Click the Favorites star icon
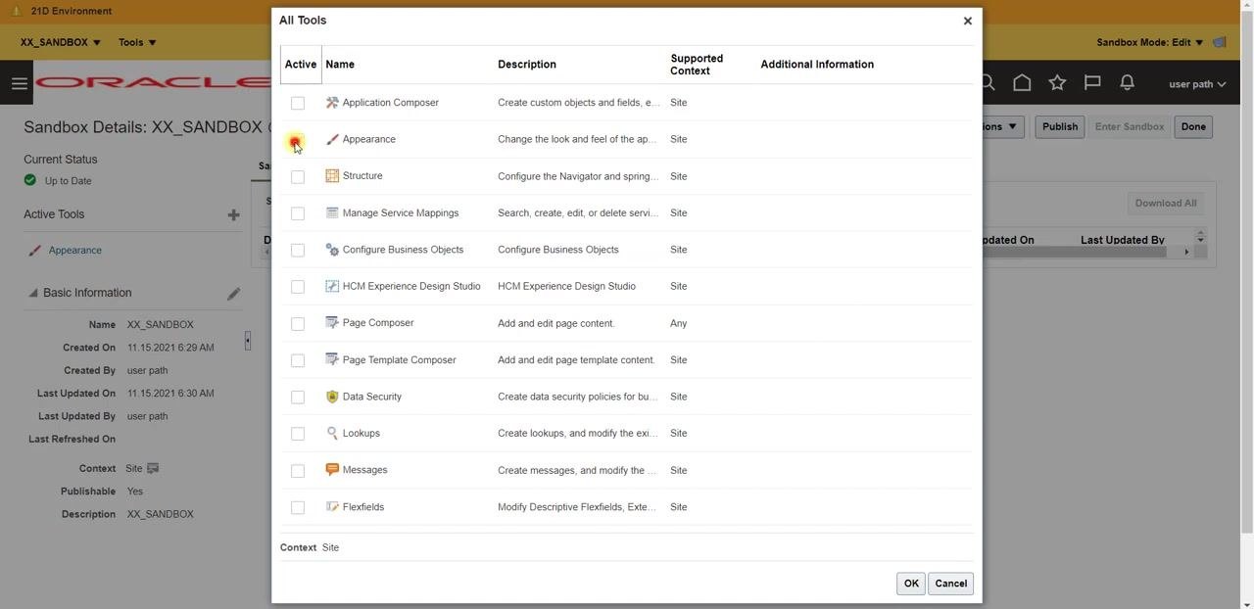This screenshot has height=609, width=1254. click(1057, 83)
